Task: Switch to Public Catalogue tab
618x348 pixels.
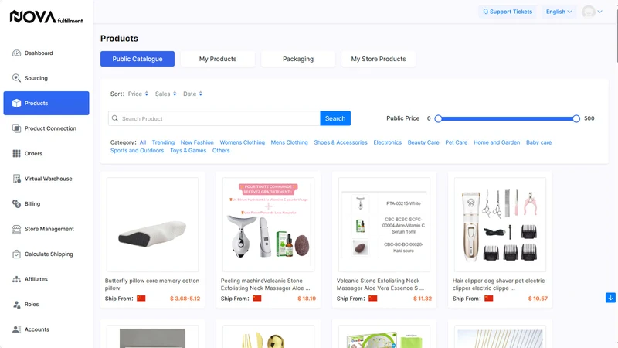Action: click(x=138, y=59)
